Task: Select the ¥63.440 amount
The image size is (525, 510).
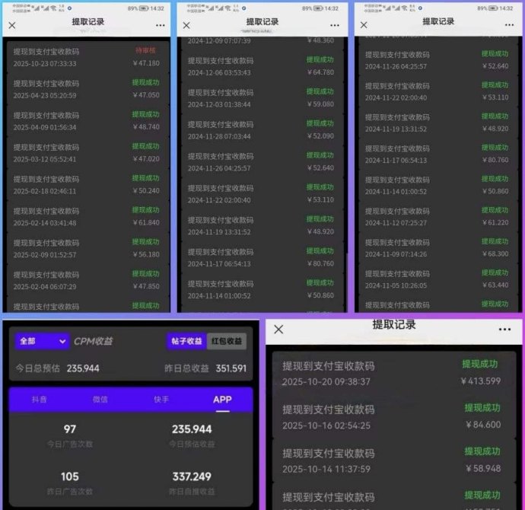Action: tap(495, 285)
